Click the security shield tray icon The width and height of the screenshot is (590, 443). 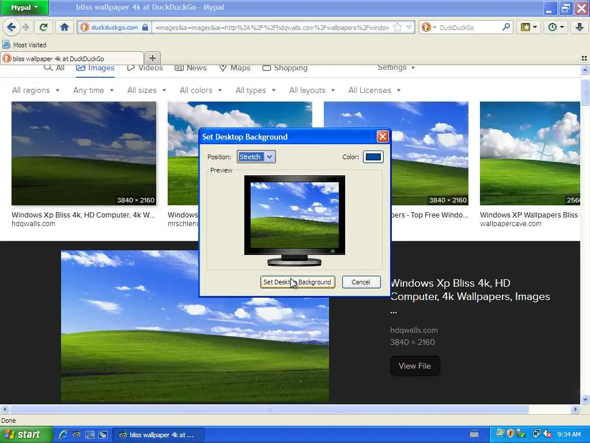tap(510, 434)
